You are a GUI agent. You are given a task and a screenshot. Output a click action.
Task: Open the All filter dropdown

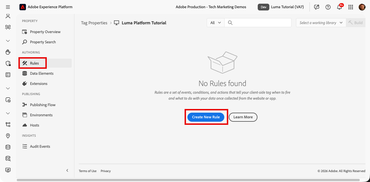(x=215, y=23)
